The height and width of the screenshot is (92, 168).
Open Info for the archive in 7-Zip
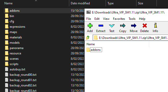155,28
